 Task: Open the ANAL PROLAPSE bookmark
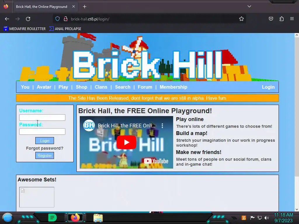pos(65,29)
